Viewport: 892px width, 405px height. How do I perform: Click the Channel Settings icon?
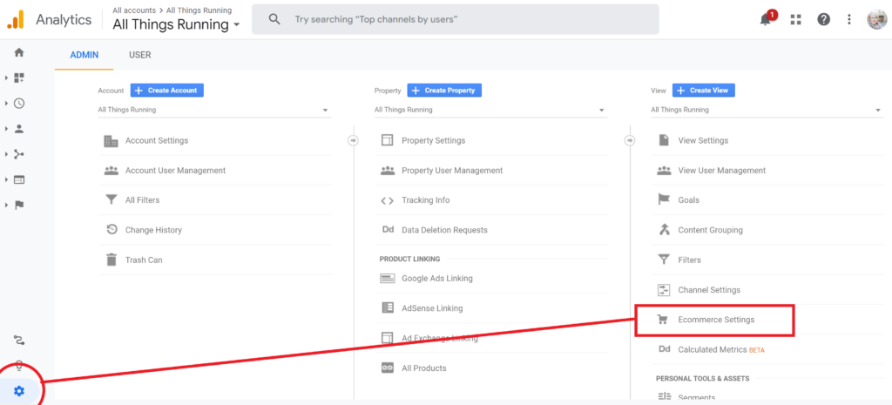[x=664, y=290]
